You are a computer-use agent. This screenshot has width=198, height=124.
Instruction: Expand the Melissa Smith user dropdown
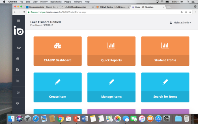point(180,23)
